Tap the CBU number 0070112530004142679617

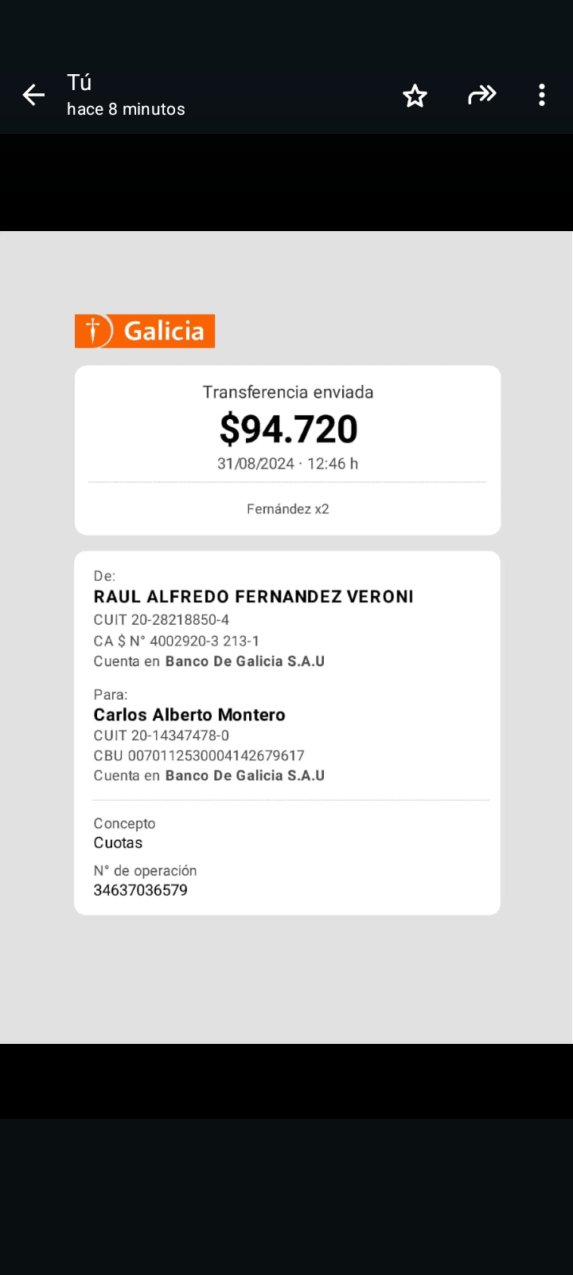click(199, 755)
